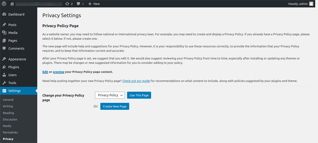318x143 pixels.
Task: Open Permalinks settings submenu
Action: pyautogui.click(x=10, y=132)
